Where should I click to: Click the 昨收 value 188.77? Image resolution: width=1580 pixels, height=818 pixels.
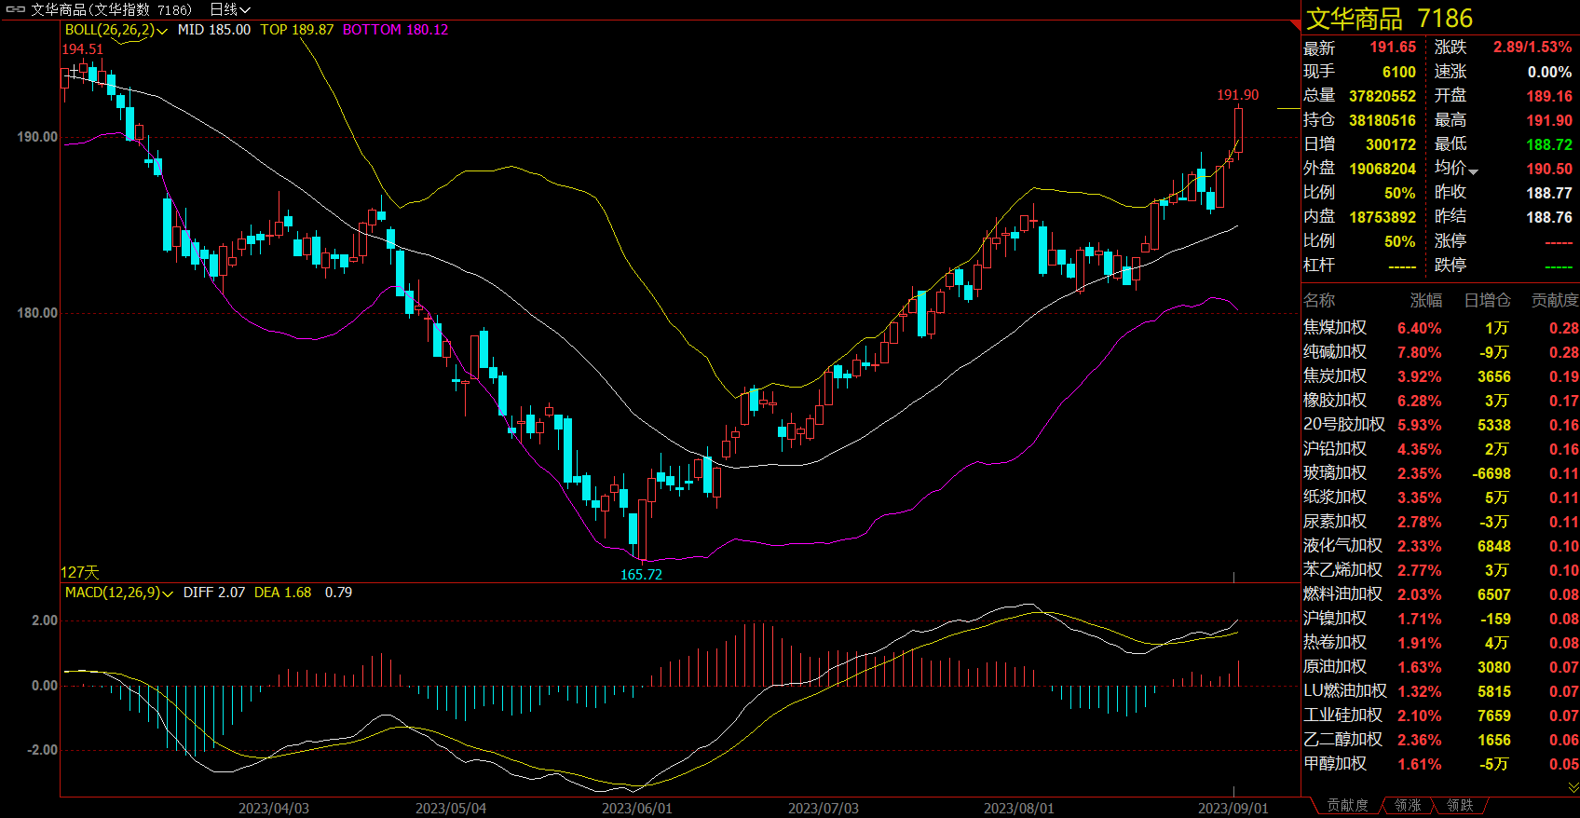tap(1549, 193)
